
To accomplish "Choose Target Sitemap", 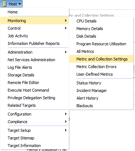I will click(x=21, y=138).
